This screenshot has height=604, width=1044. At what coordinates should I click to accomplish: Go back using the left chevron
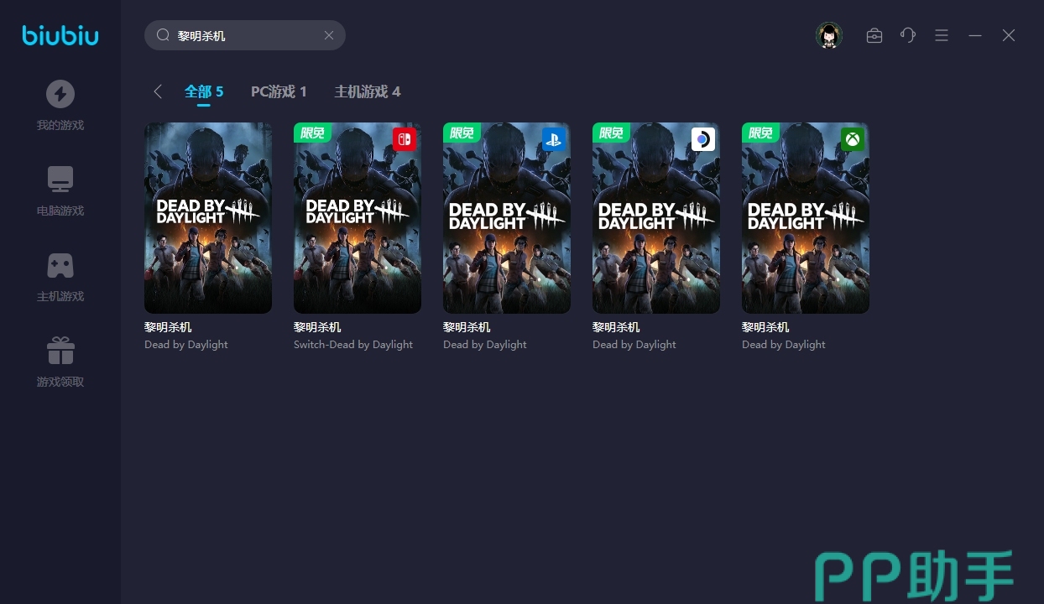coord(158,91)
